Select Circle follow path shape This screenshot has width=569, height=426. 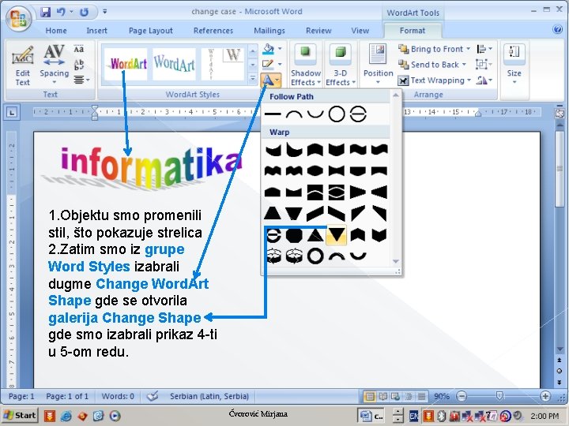[337, 114]
